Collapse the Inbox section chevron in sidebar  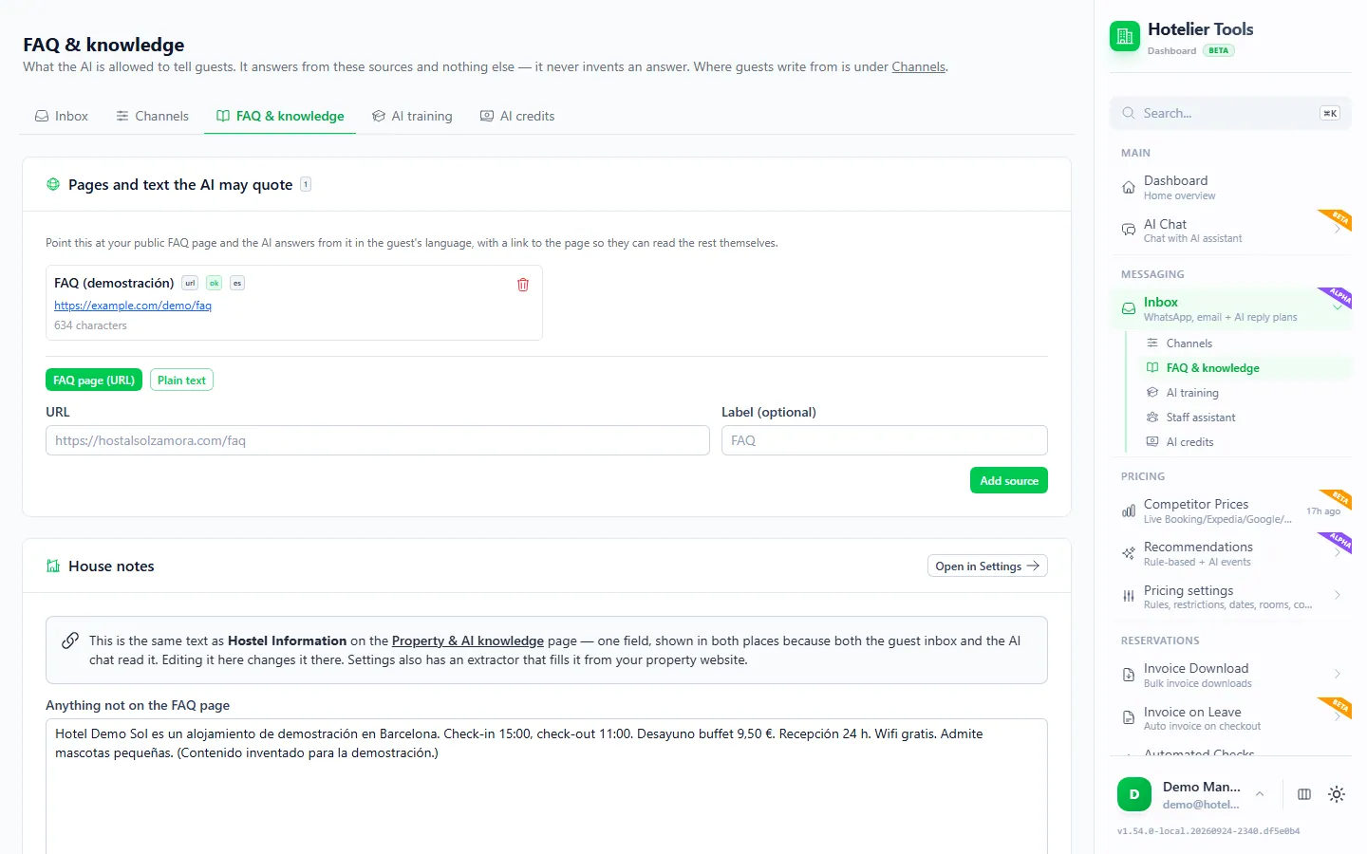coord(1337,307)
